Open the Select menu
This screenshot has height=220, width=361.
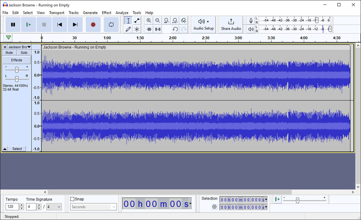pos(28,13)
